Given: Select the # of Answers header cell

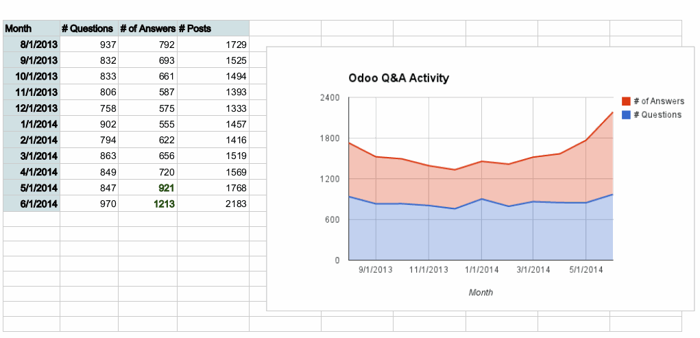Looking at the screenshot, I should (x=147, y=29).
